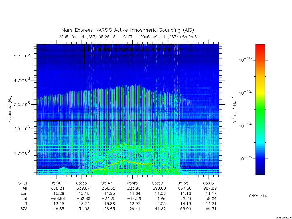Click the local time value 14.05
Viewport: 292px width, 219px height.
tap(160, 204)
